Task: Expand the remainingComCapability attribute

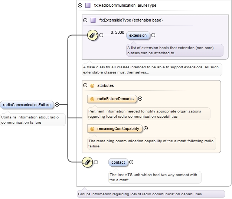Action: pos(146,128)
